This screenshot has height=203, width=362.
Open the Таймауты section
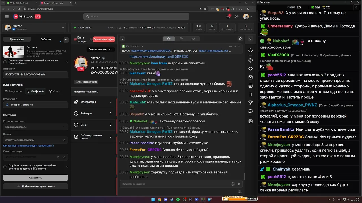coord(93,113)
